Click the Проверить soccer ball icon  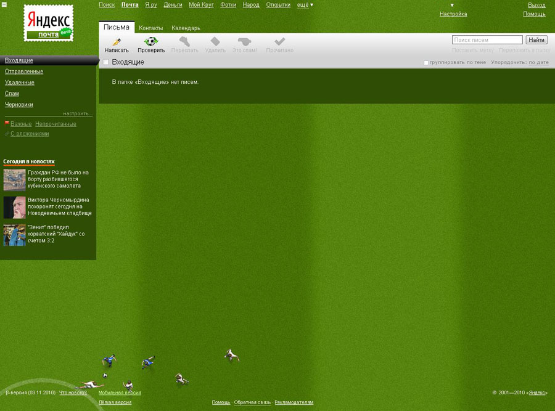click(x=151, y=41)
